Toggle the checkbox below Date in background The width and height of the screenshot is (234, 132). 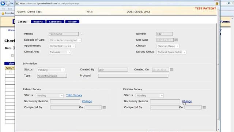[12, 55]
